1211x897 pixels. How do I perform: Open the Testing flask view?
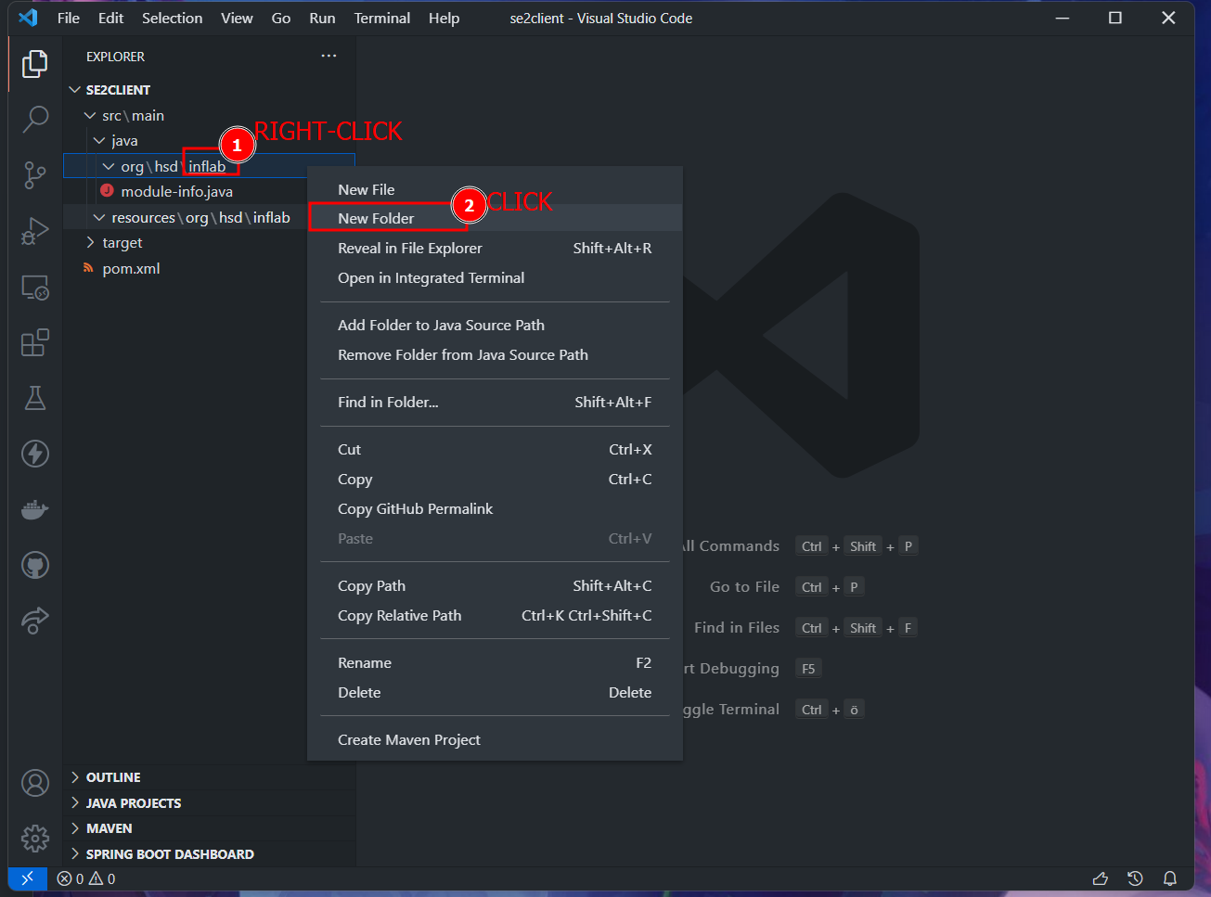click(x=35, y=398)
